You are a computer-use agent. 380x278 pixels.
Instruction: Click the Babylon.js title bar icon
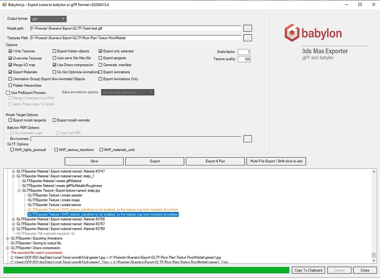coord(4,4)
